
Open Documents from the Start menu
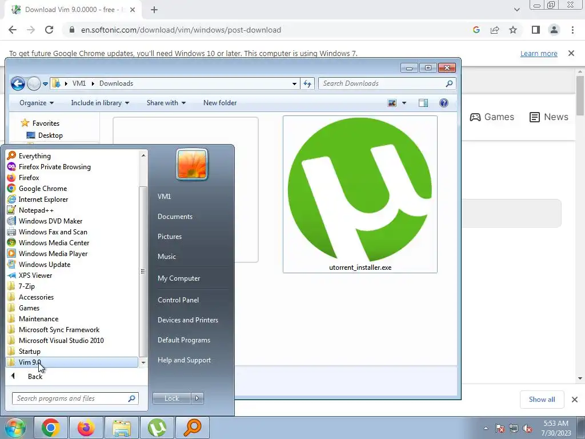click(x=175, y=217)
